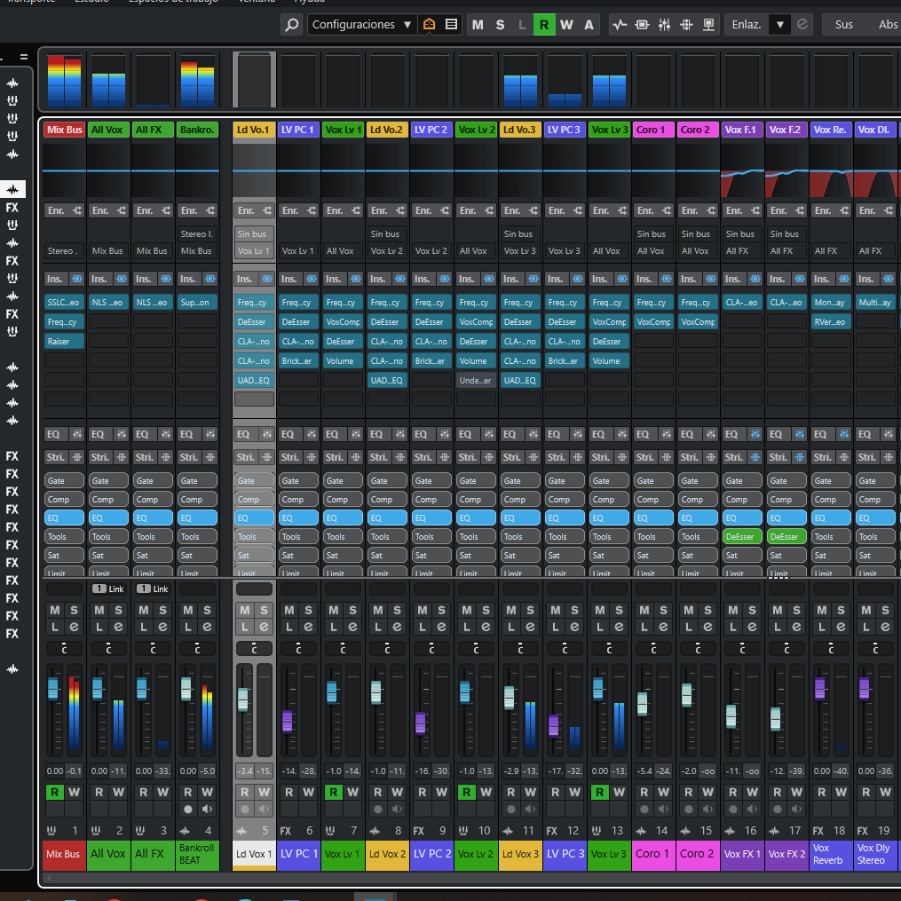Open channel settings (e) for LV PC 1
The image size is (901, 901).
coord(308,628)
